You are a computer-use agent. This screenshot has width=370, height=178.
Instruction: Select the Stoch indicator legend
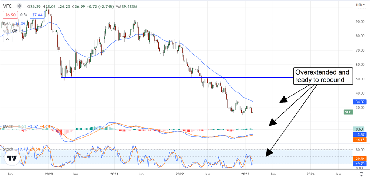pos(8,149)
